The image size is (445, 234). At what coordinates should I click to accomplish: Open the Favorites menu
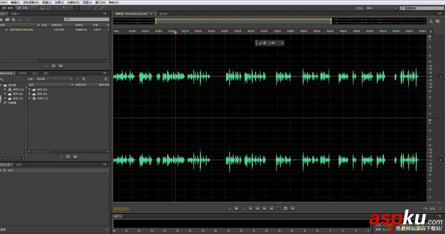73,2
